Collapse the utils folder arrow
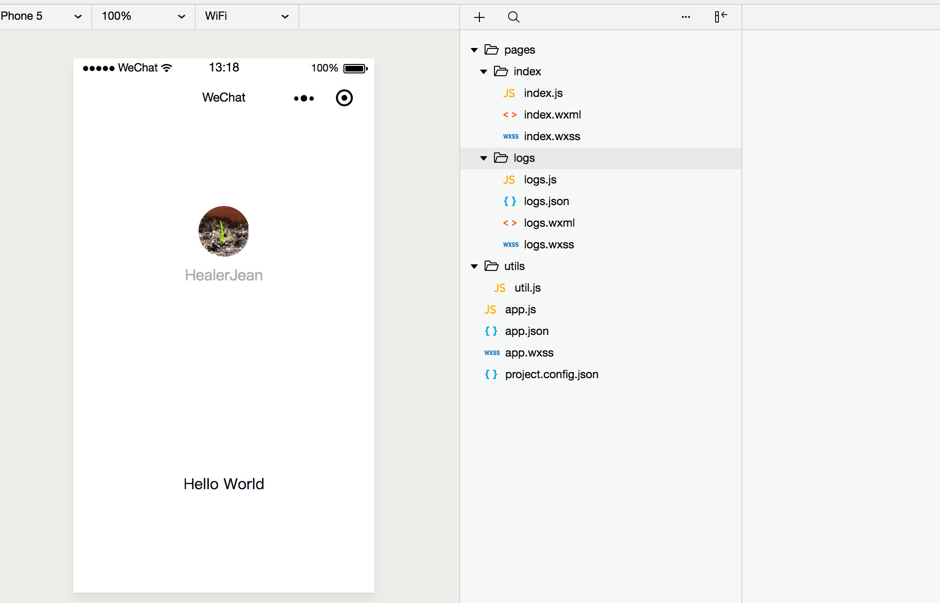 point(474,266)
